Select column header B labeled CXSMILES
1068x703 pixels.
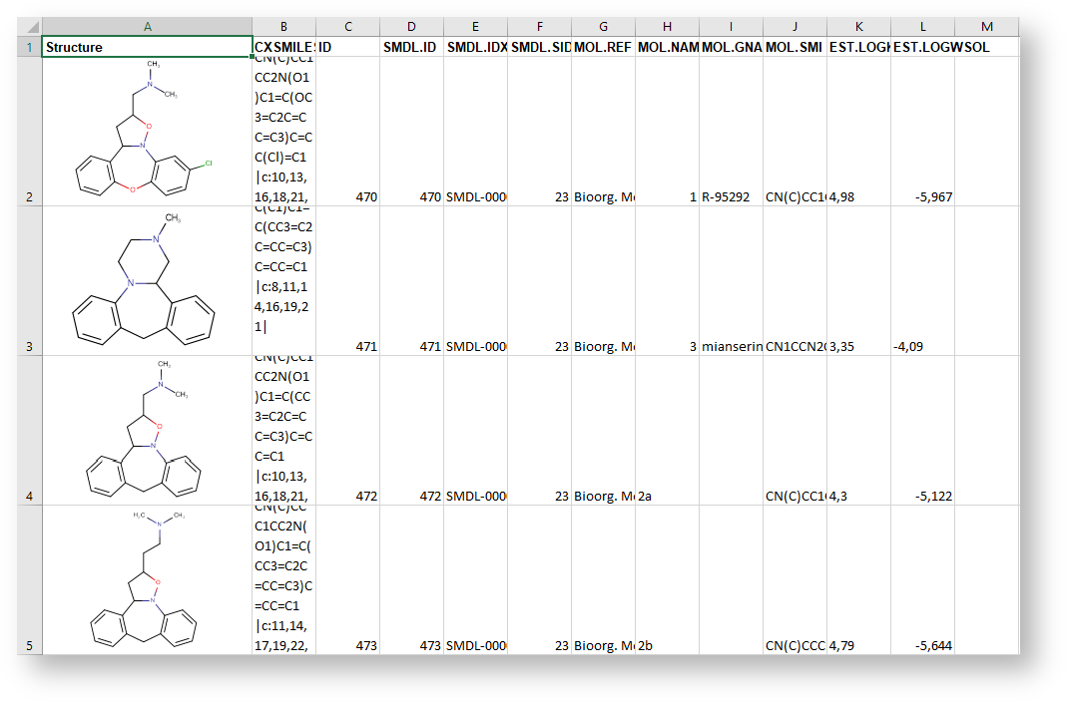(283, 26)
